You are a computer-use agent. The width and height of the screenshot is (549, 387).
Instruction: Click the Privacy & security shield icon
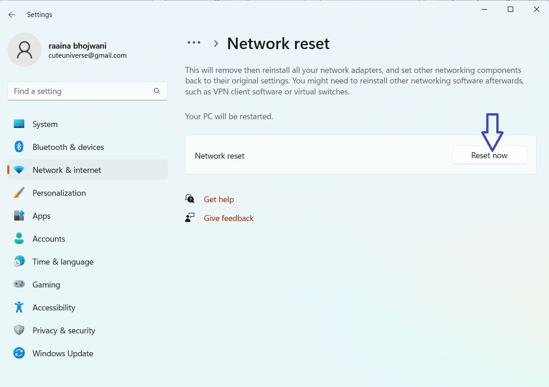19,331
